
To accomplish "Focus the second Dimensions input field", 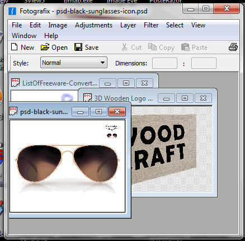I will pos(204,63).
